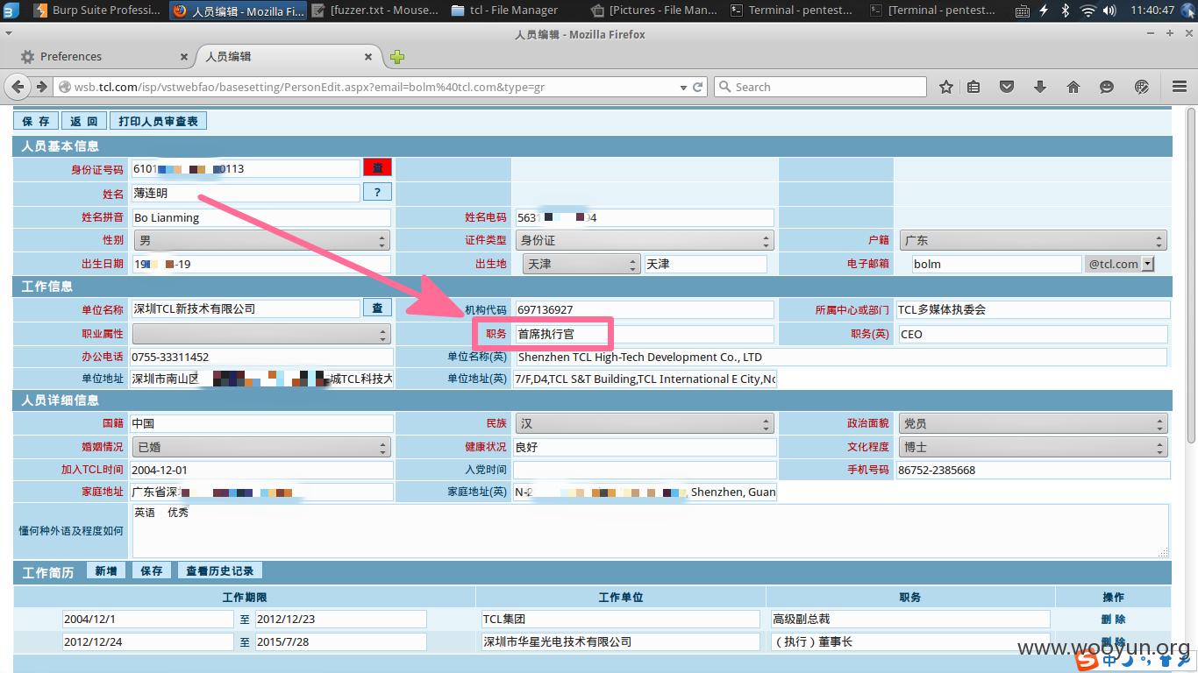Click the 保存 button at top of form
1198x673 pixels.
[x=36, y=121]
